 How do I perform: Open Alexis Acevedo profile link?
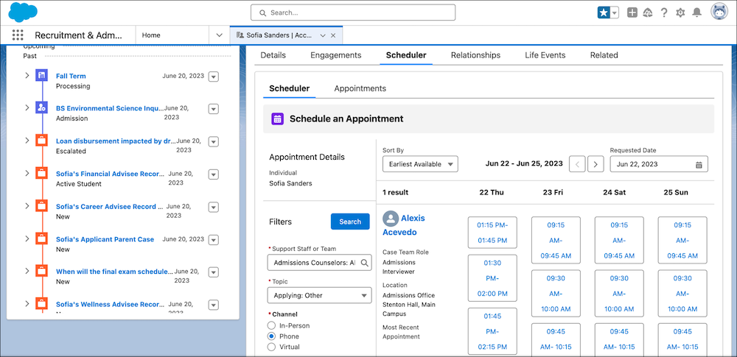[404, 225]
